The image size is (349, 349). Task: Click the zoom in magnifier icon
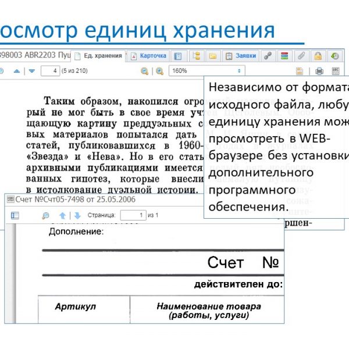point(159,71)
